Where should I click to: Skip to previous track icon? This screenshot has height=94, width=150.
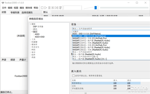[x=53, y=8]
